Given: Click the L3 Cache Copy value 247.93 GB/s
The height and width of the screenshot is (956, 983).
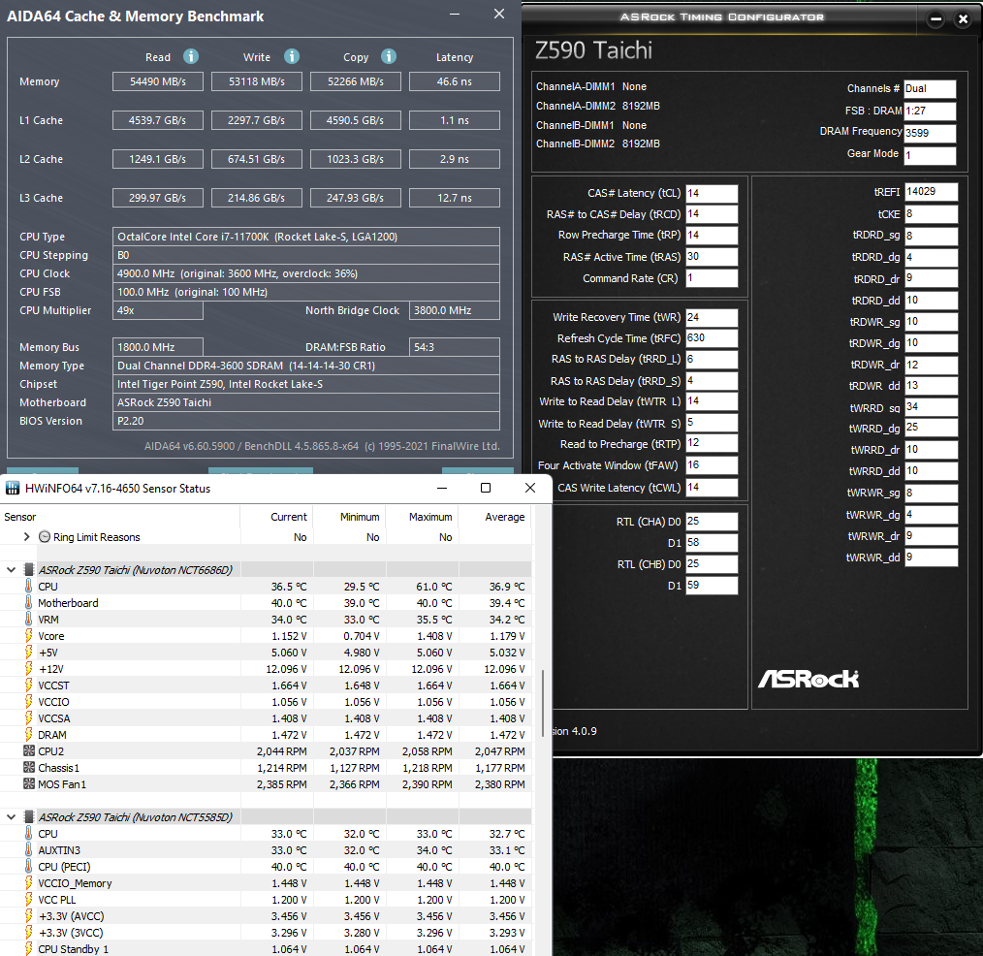Looking at the screenshot, I should coord(356,198).
